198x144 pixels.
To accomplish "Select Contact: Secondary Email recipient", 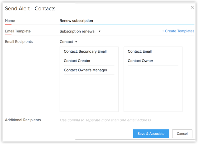I will [x=85, y=51].
